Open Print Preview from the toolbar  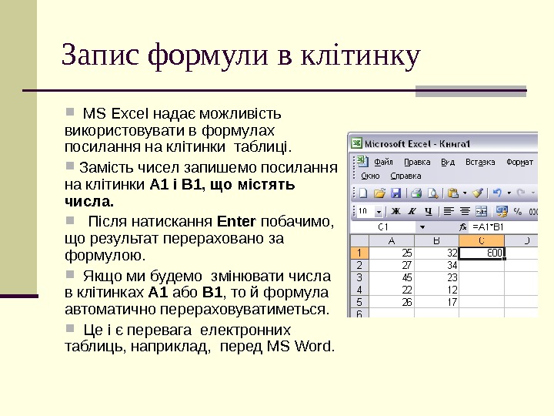click(432, 193)
